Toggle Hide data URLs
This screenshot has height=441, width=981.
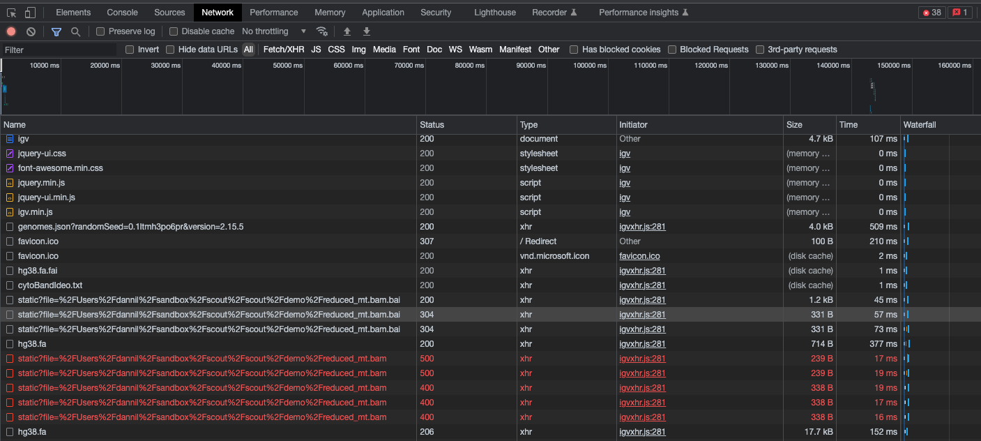point(169,49)
